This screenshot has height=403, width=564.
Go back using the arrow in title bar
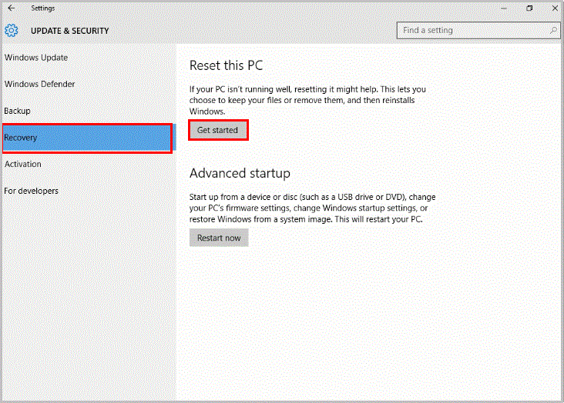12,8
